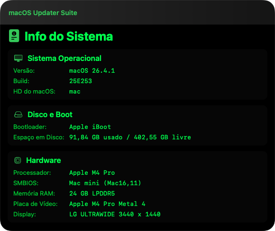Click the HD do macOS label
Image resolution: width=275 pixels, height=231 pixels.
34,92
